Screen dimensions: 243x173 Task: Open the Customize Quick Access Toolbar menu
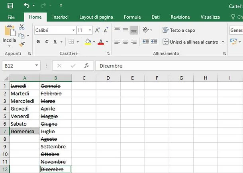pos(61,6)
